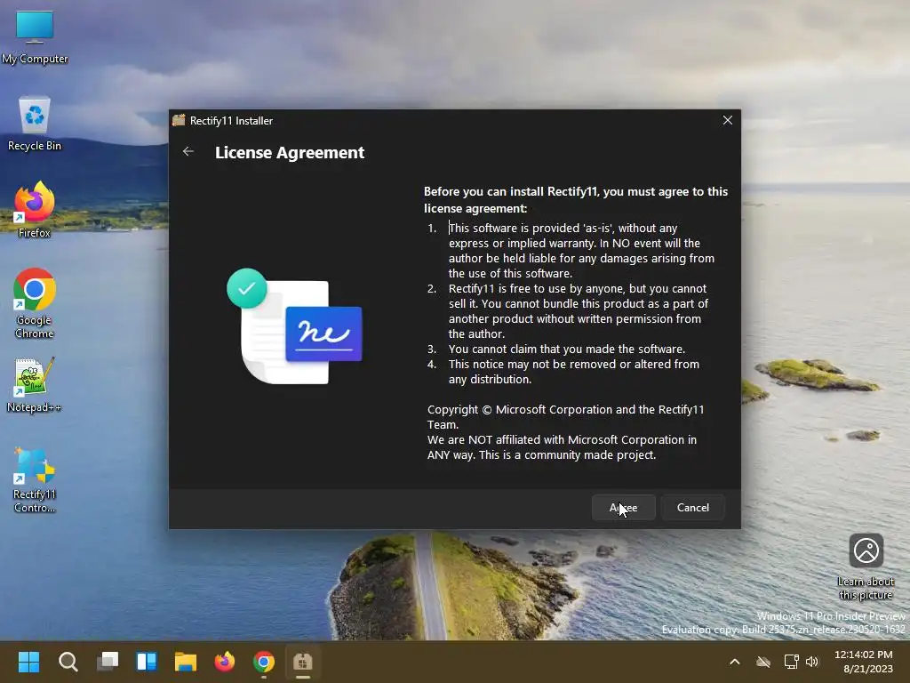This screenshot has height=683, width=910.
Task: Select Notepad++ desktop shortcut
Action: tap(35, 384)
